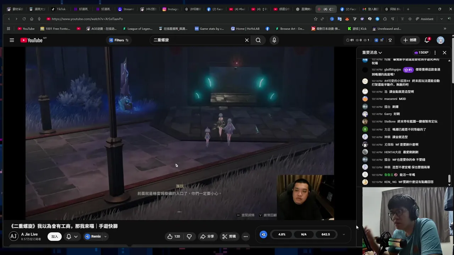This screenshot has height=255, width=454.
Task: Open a new browser tab
Action: point(408,9)
